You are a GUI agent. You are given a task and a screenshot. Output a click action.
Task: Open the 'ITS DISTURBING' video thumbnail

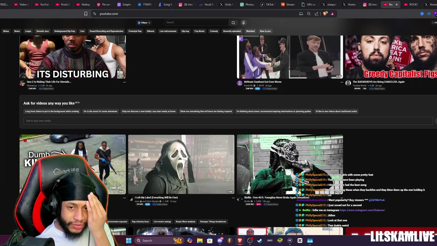(73, 57)
